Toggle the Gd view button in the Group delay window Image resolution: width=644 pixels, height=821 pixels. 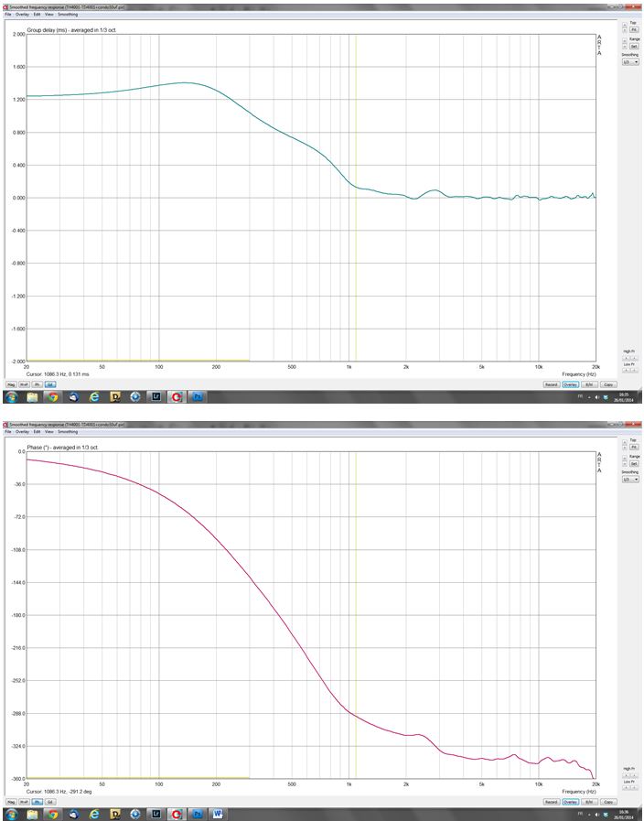[49, 384]
